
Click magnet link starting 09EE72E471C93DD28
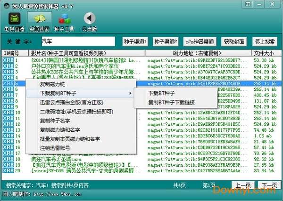click(x=197, y=66)
